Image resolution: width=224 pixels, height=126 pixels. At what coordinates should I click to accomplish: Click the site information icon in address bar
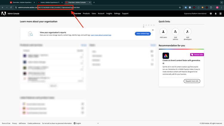coord(16,7)
